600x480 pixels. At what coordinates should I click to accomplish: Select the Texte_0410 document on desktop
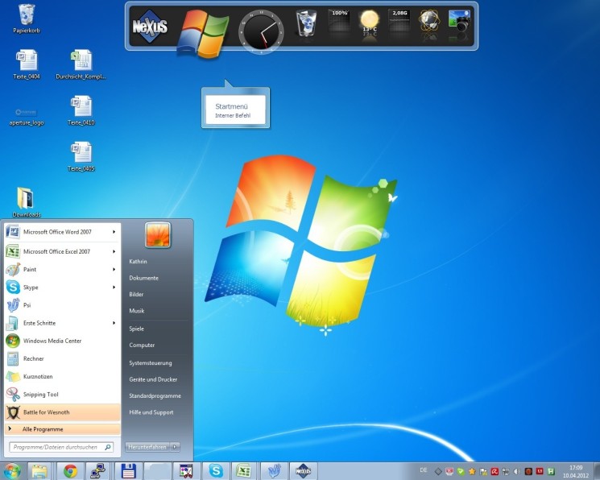81,110
